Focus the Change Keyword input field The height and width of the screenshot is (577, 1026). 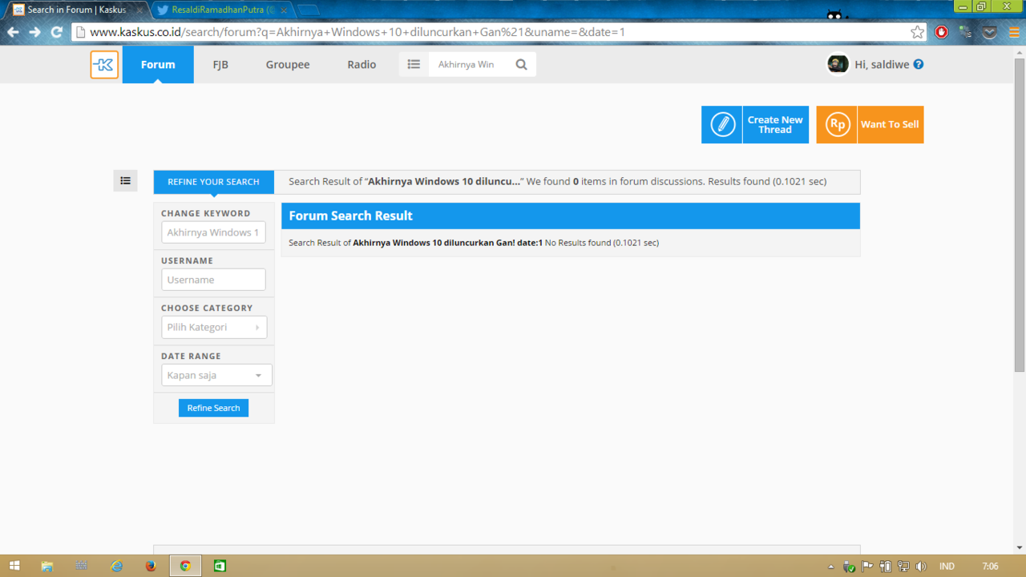coord(213,232)
